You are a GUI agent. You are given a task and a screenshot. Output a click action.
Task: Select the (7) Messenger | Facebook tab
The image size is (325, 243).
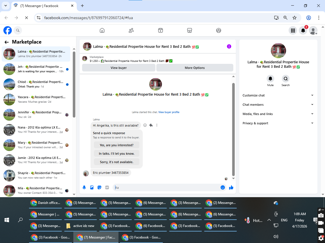pos(43,6)
